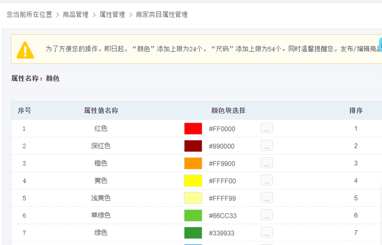Open color picker button for 绿色 row

(266, 232)
